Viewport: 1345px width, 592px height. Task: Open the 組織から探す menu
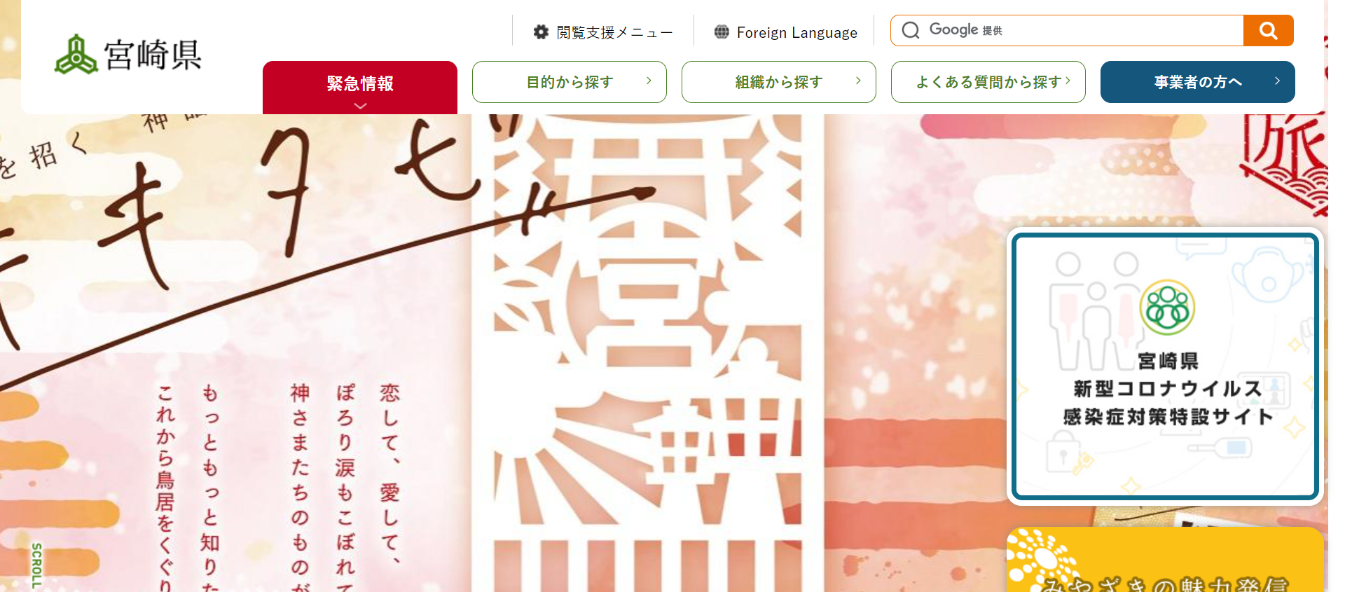[779, 82]
